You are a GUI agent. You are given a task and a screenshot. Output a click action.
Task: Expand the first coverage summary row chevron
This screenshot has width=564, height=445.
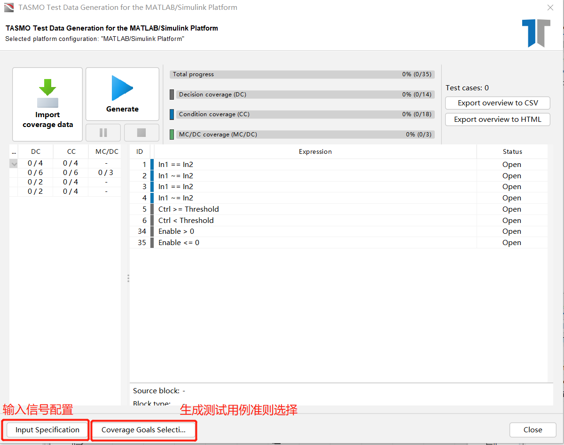pyautogui.click(x=14, y=164)
